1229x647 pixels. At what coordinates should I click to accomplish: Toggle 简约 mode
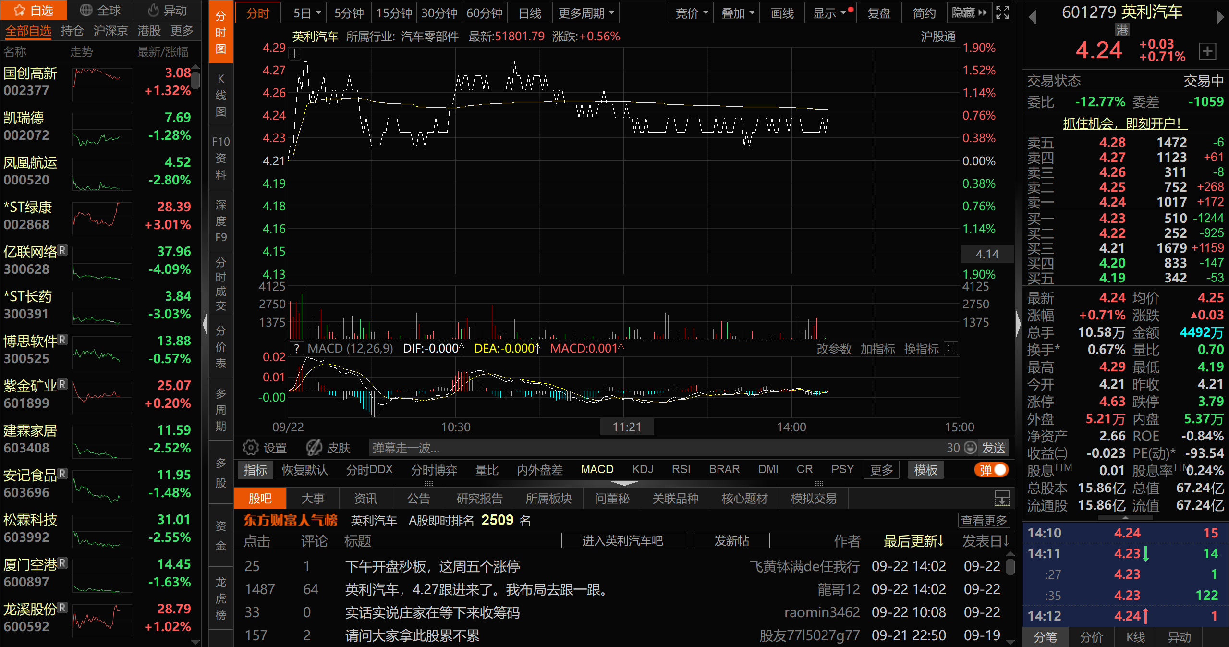924,13
